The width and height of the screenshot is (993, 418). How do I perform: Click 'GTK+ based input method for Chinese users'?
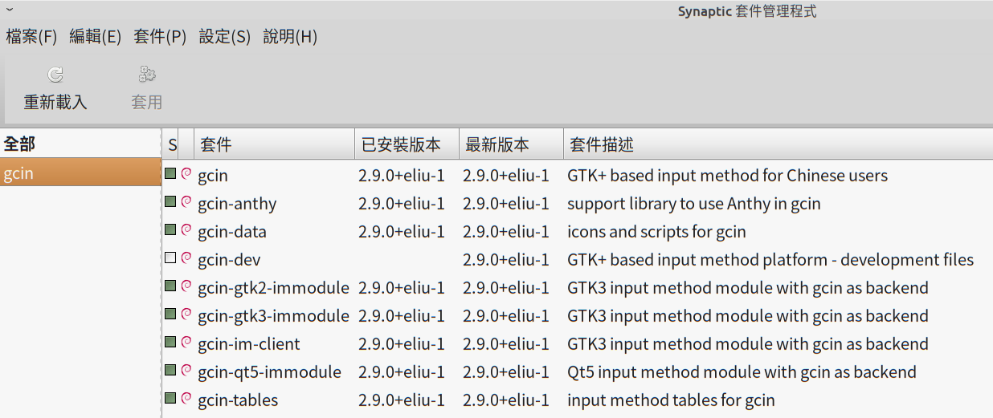(x=727, y=176)
